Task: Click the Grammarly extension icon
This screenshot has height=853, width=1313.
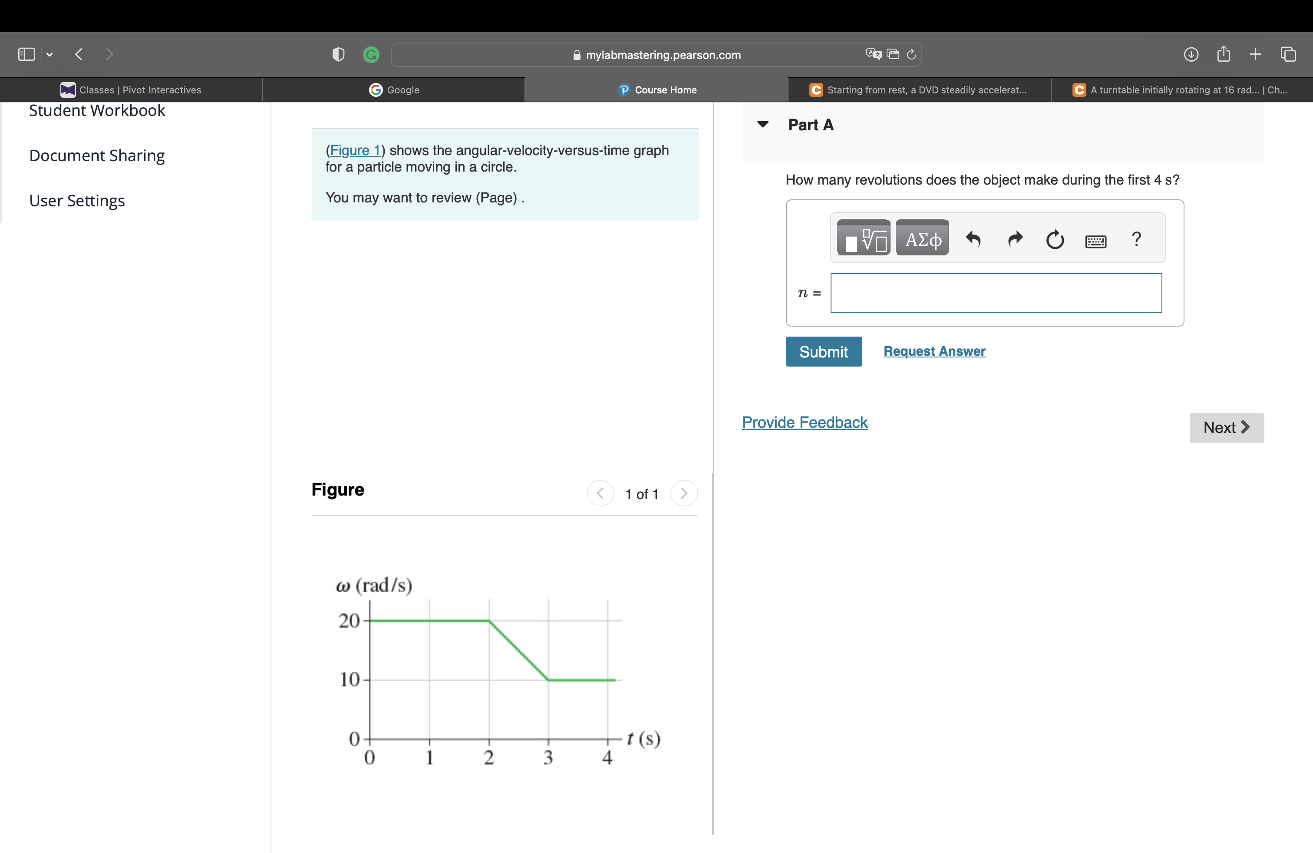Action: tap(371, 54)
